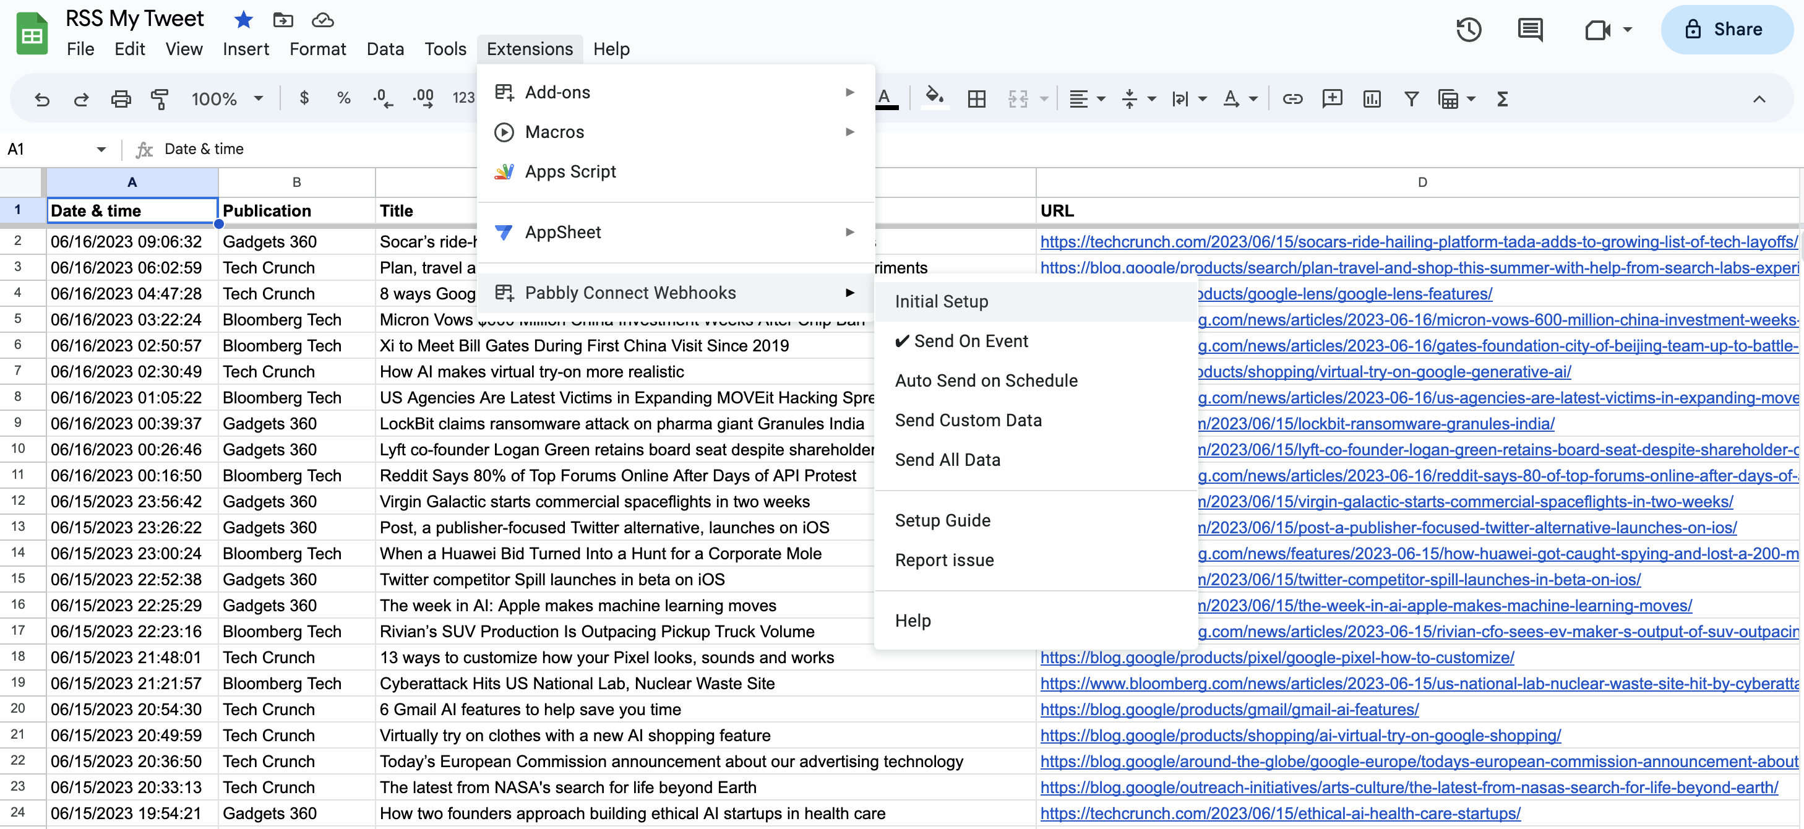Click the Redo icon in toolbar
This screenshot has width=1804, height=829.
tap(81, 99)
